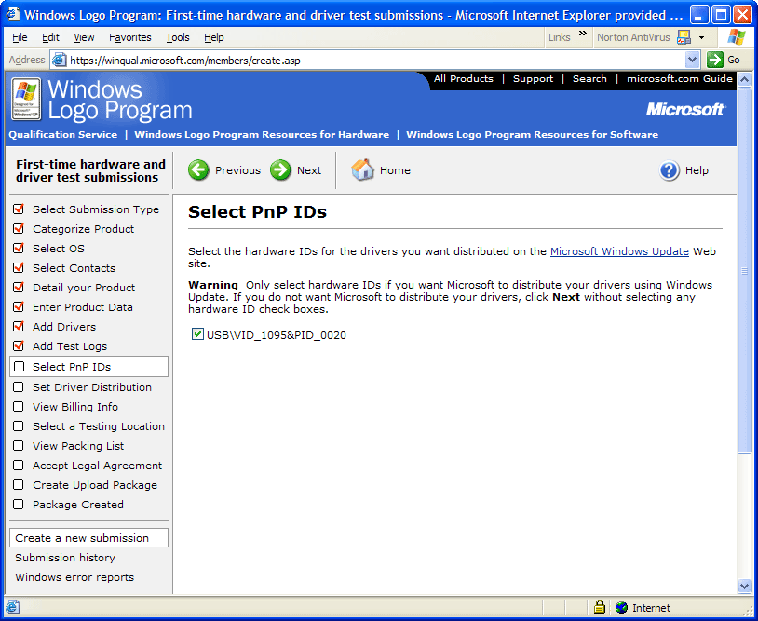This screenshot has width=758, height=621.
Task: Click the All Products link
Action: pyautogui.click(x=463, y=78)
